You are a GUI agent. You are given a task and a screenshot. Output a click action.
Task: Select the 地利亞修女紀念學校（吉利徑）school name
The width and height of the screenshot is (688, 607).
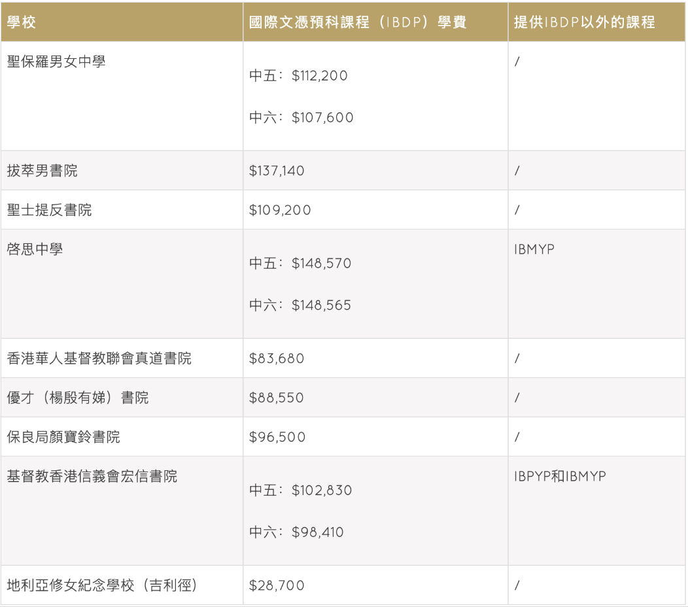tap(102, 585)
